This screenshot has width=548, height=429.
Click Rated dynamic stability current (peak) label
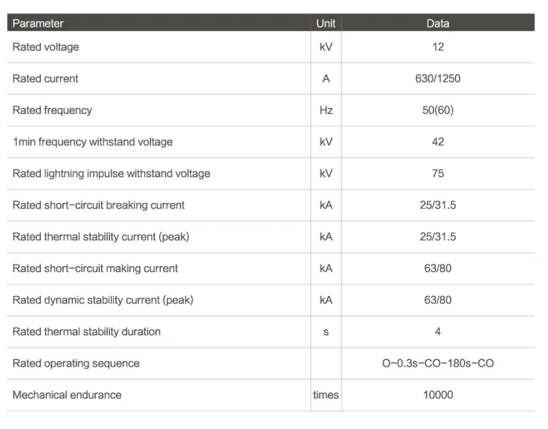[x=101, y=300]
